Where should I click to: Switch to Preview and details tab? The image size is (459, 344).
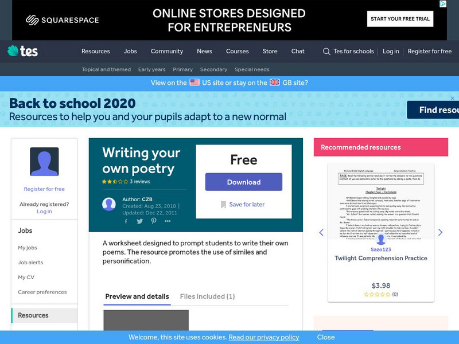(x=137, y=296)
